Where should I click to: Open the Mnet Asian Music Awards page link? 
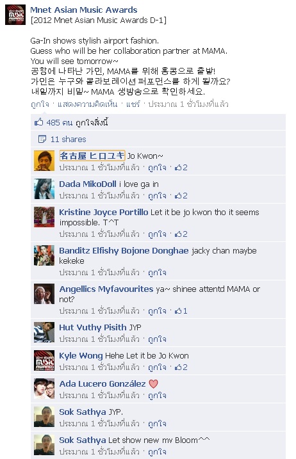coord(84,10)
